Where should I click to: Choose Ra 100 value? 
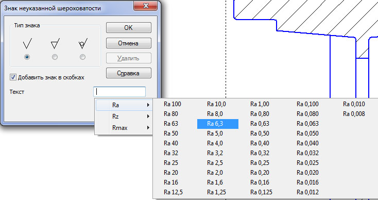coord(173,104)
